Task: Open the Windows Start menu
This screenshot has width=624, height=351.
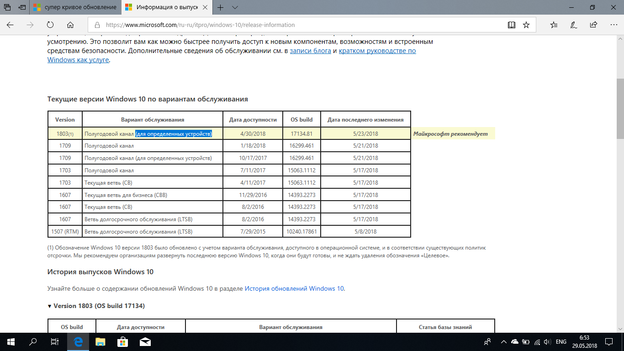Action: pyautogui.click(x=11, y=342)
